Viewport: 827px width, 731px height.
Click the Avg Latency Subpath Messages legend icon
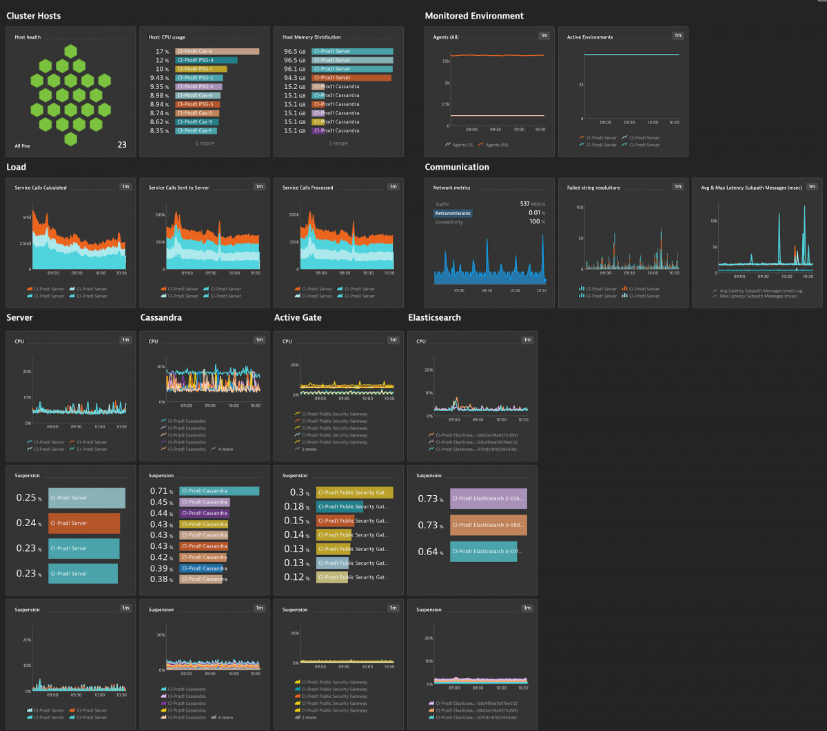715,290
